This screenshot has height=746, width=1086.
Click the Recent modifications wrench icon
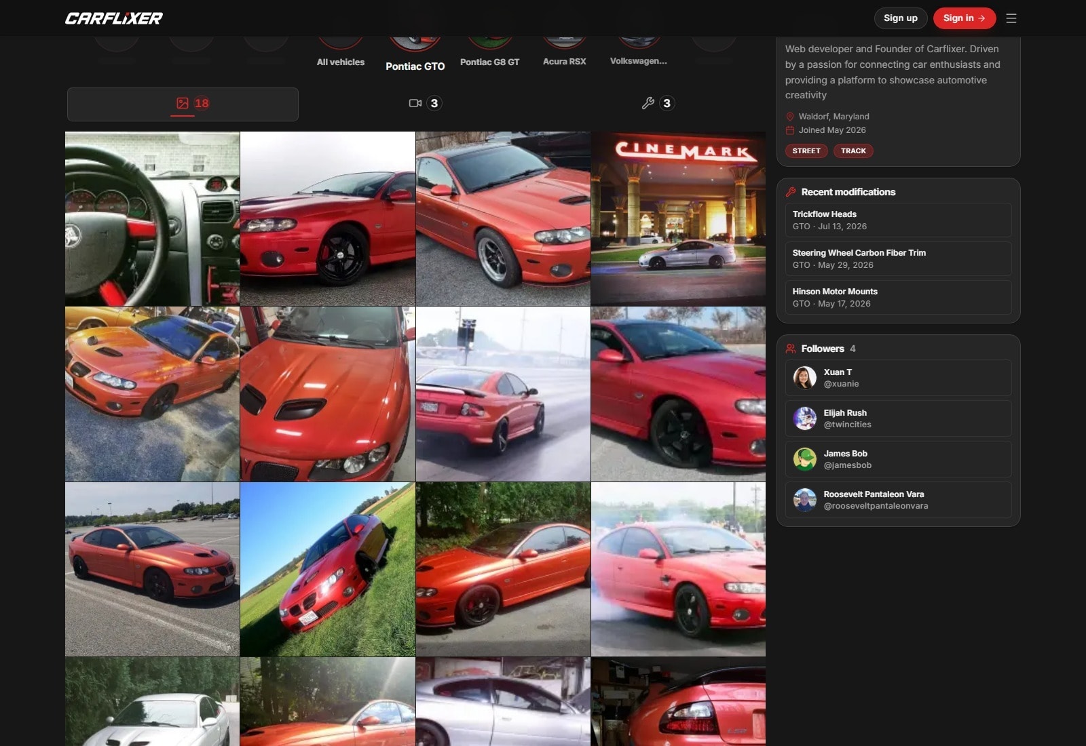[x=791, y=192]
